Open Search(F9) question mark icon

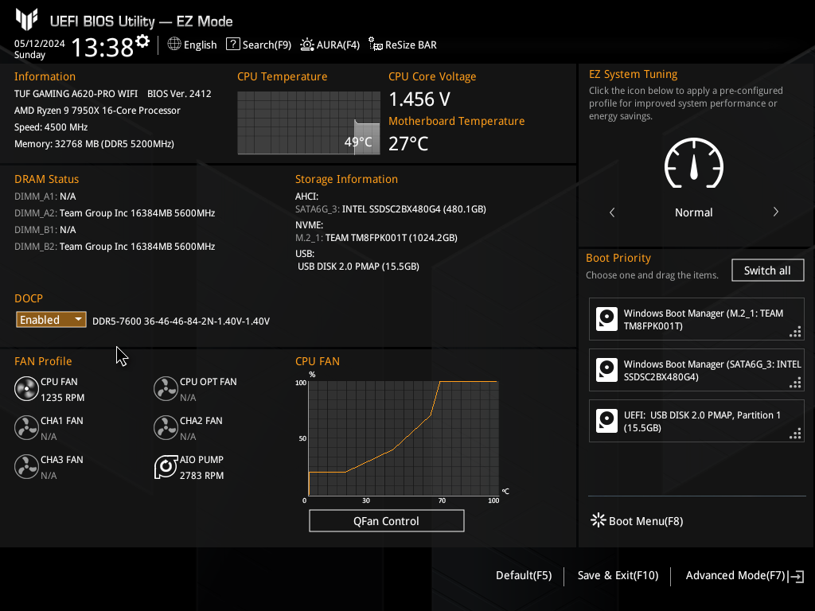pos(233,45)
